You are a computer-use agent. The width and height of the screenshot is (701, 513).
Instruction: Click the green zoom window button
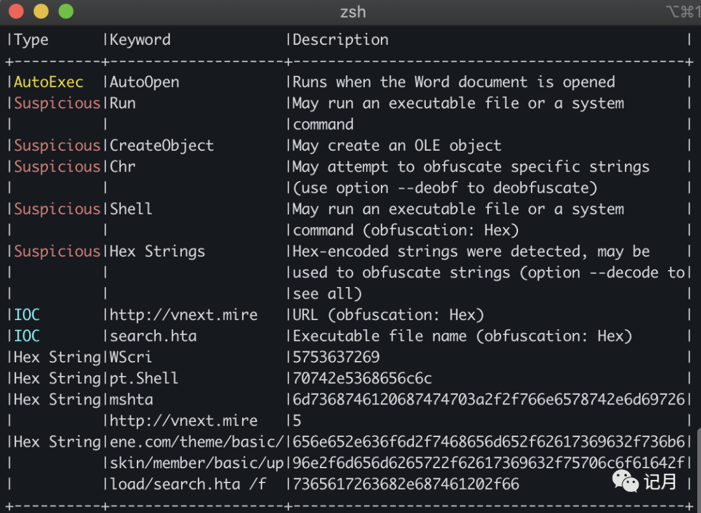click(x=66, y=11)
